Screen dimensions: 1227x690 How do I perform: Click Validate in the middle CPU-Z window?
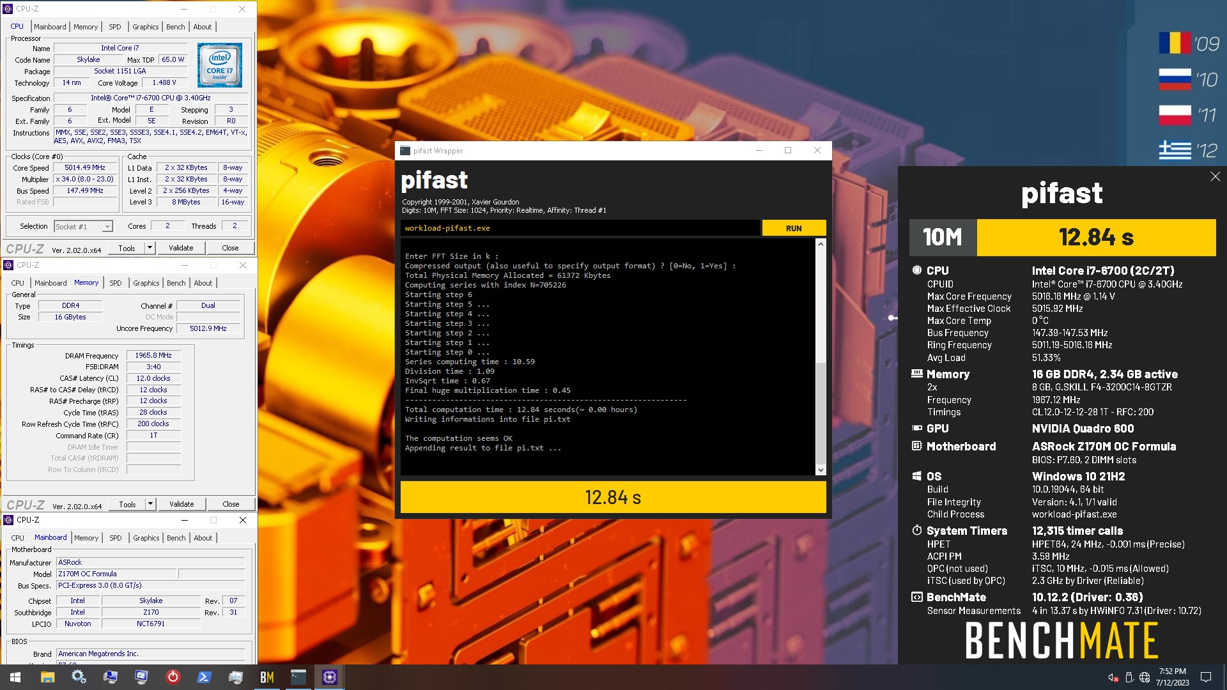[181, 504]
